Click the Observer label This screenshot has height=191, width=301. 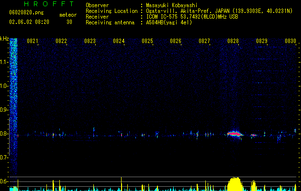(97, 5)
